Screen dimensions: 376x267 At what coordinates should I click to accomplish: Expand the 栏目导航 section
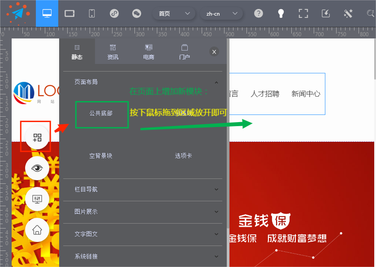[x=216, y=190]
